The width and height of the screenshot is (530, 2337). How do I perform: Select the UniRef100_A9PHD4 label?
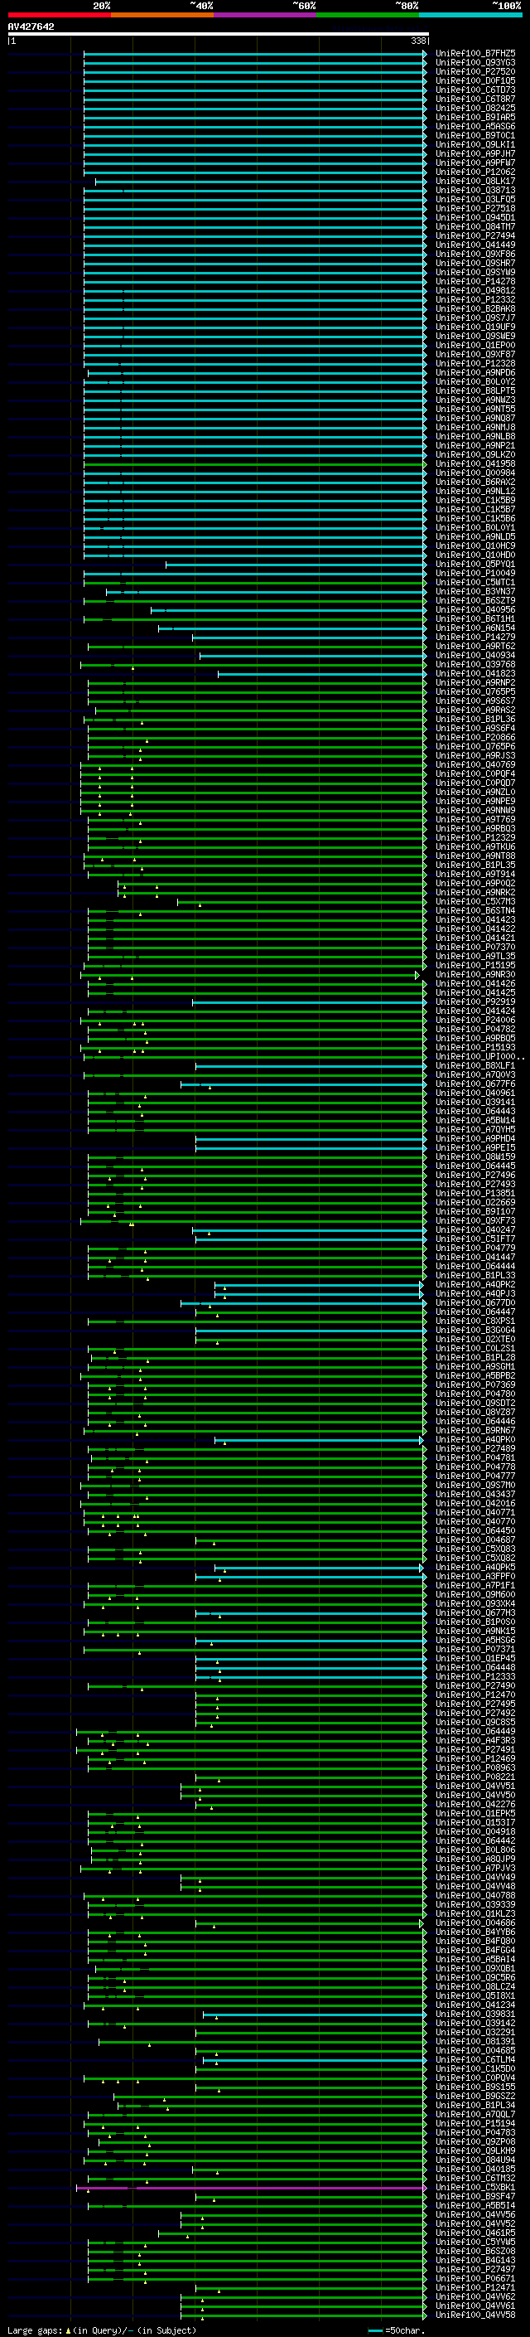click(475, 1138)
